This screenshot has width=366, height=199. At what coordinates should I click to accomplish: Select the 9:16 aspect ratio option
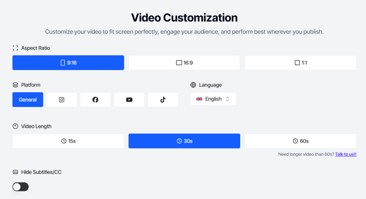click(x=68, y=63)
